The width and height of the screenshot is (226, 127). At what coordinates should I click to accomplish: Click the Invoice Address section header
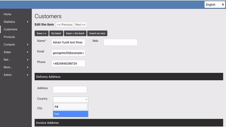click(x=129, y=123)
